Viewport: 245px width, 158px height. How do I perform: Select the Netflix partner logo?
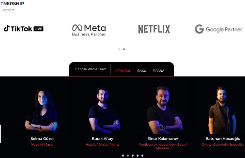(x=154, y=29)
